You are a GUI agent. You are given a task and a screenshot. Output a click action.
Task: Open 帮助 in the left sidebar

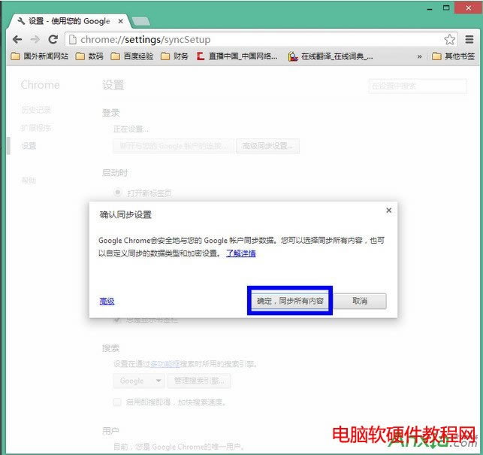pyautogui.click(x=29, y=180)
